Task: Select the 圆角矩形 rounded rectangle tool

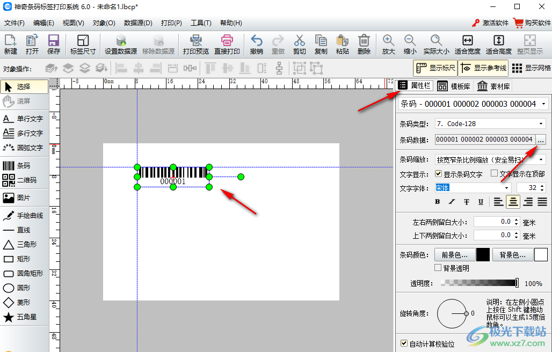Action: 24,273
